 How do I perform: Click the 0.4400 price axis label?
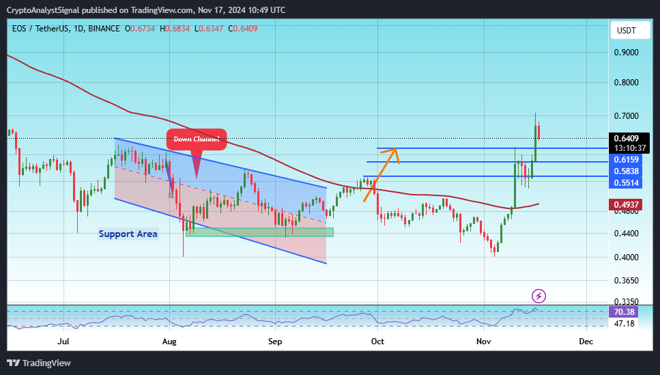pyautogui.click(x=626, y=233)
